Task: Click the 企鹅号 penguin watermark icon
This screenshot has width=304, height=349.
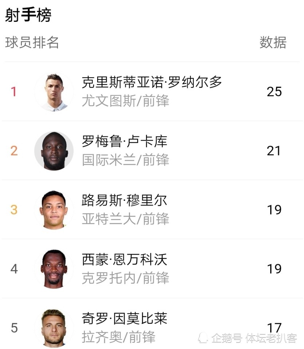Action: 203,338
